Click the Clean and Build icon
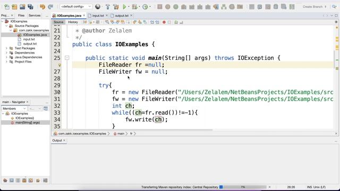The width and height of the screenshot is (340, 191). 116,7
